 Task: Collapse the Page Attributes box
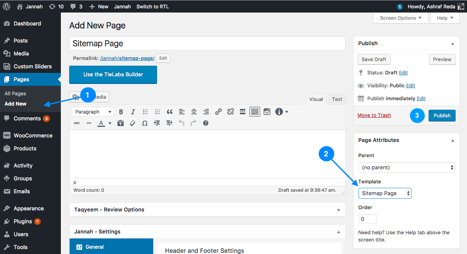point(453,140)
